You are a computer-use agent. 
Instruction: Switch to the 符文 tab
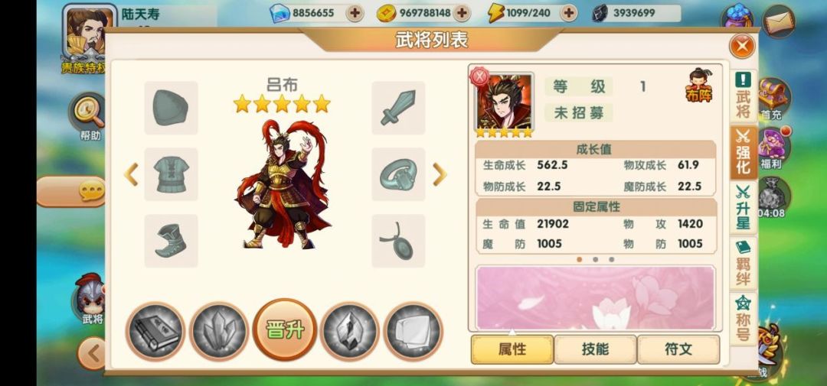click(678, 349)
